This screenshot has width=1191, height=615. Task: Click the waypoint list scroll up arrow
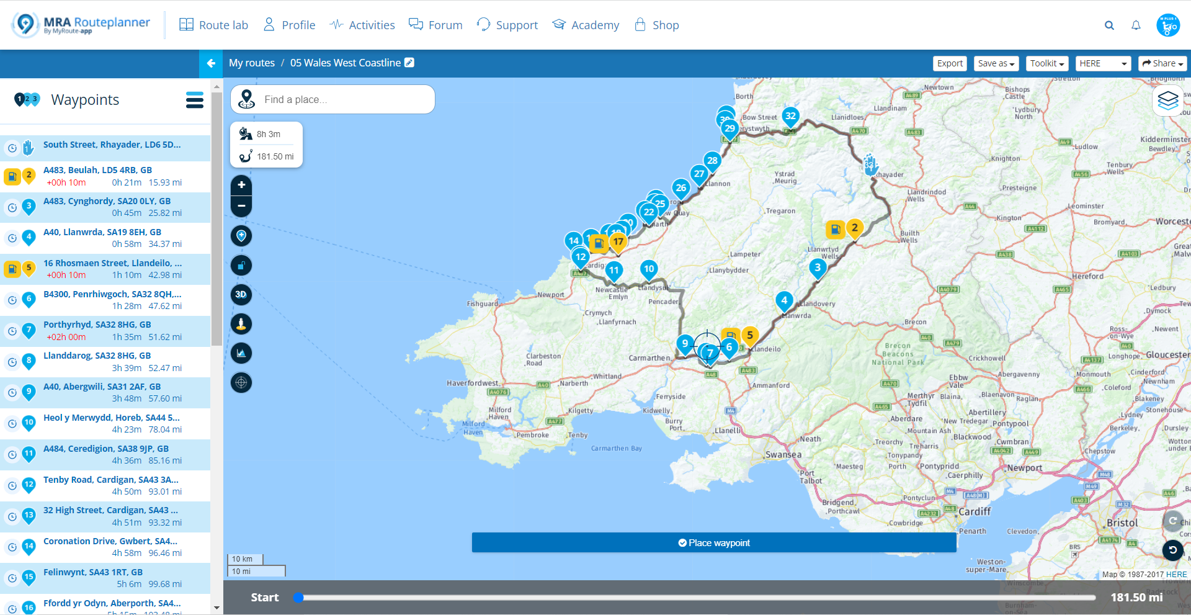216,86
